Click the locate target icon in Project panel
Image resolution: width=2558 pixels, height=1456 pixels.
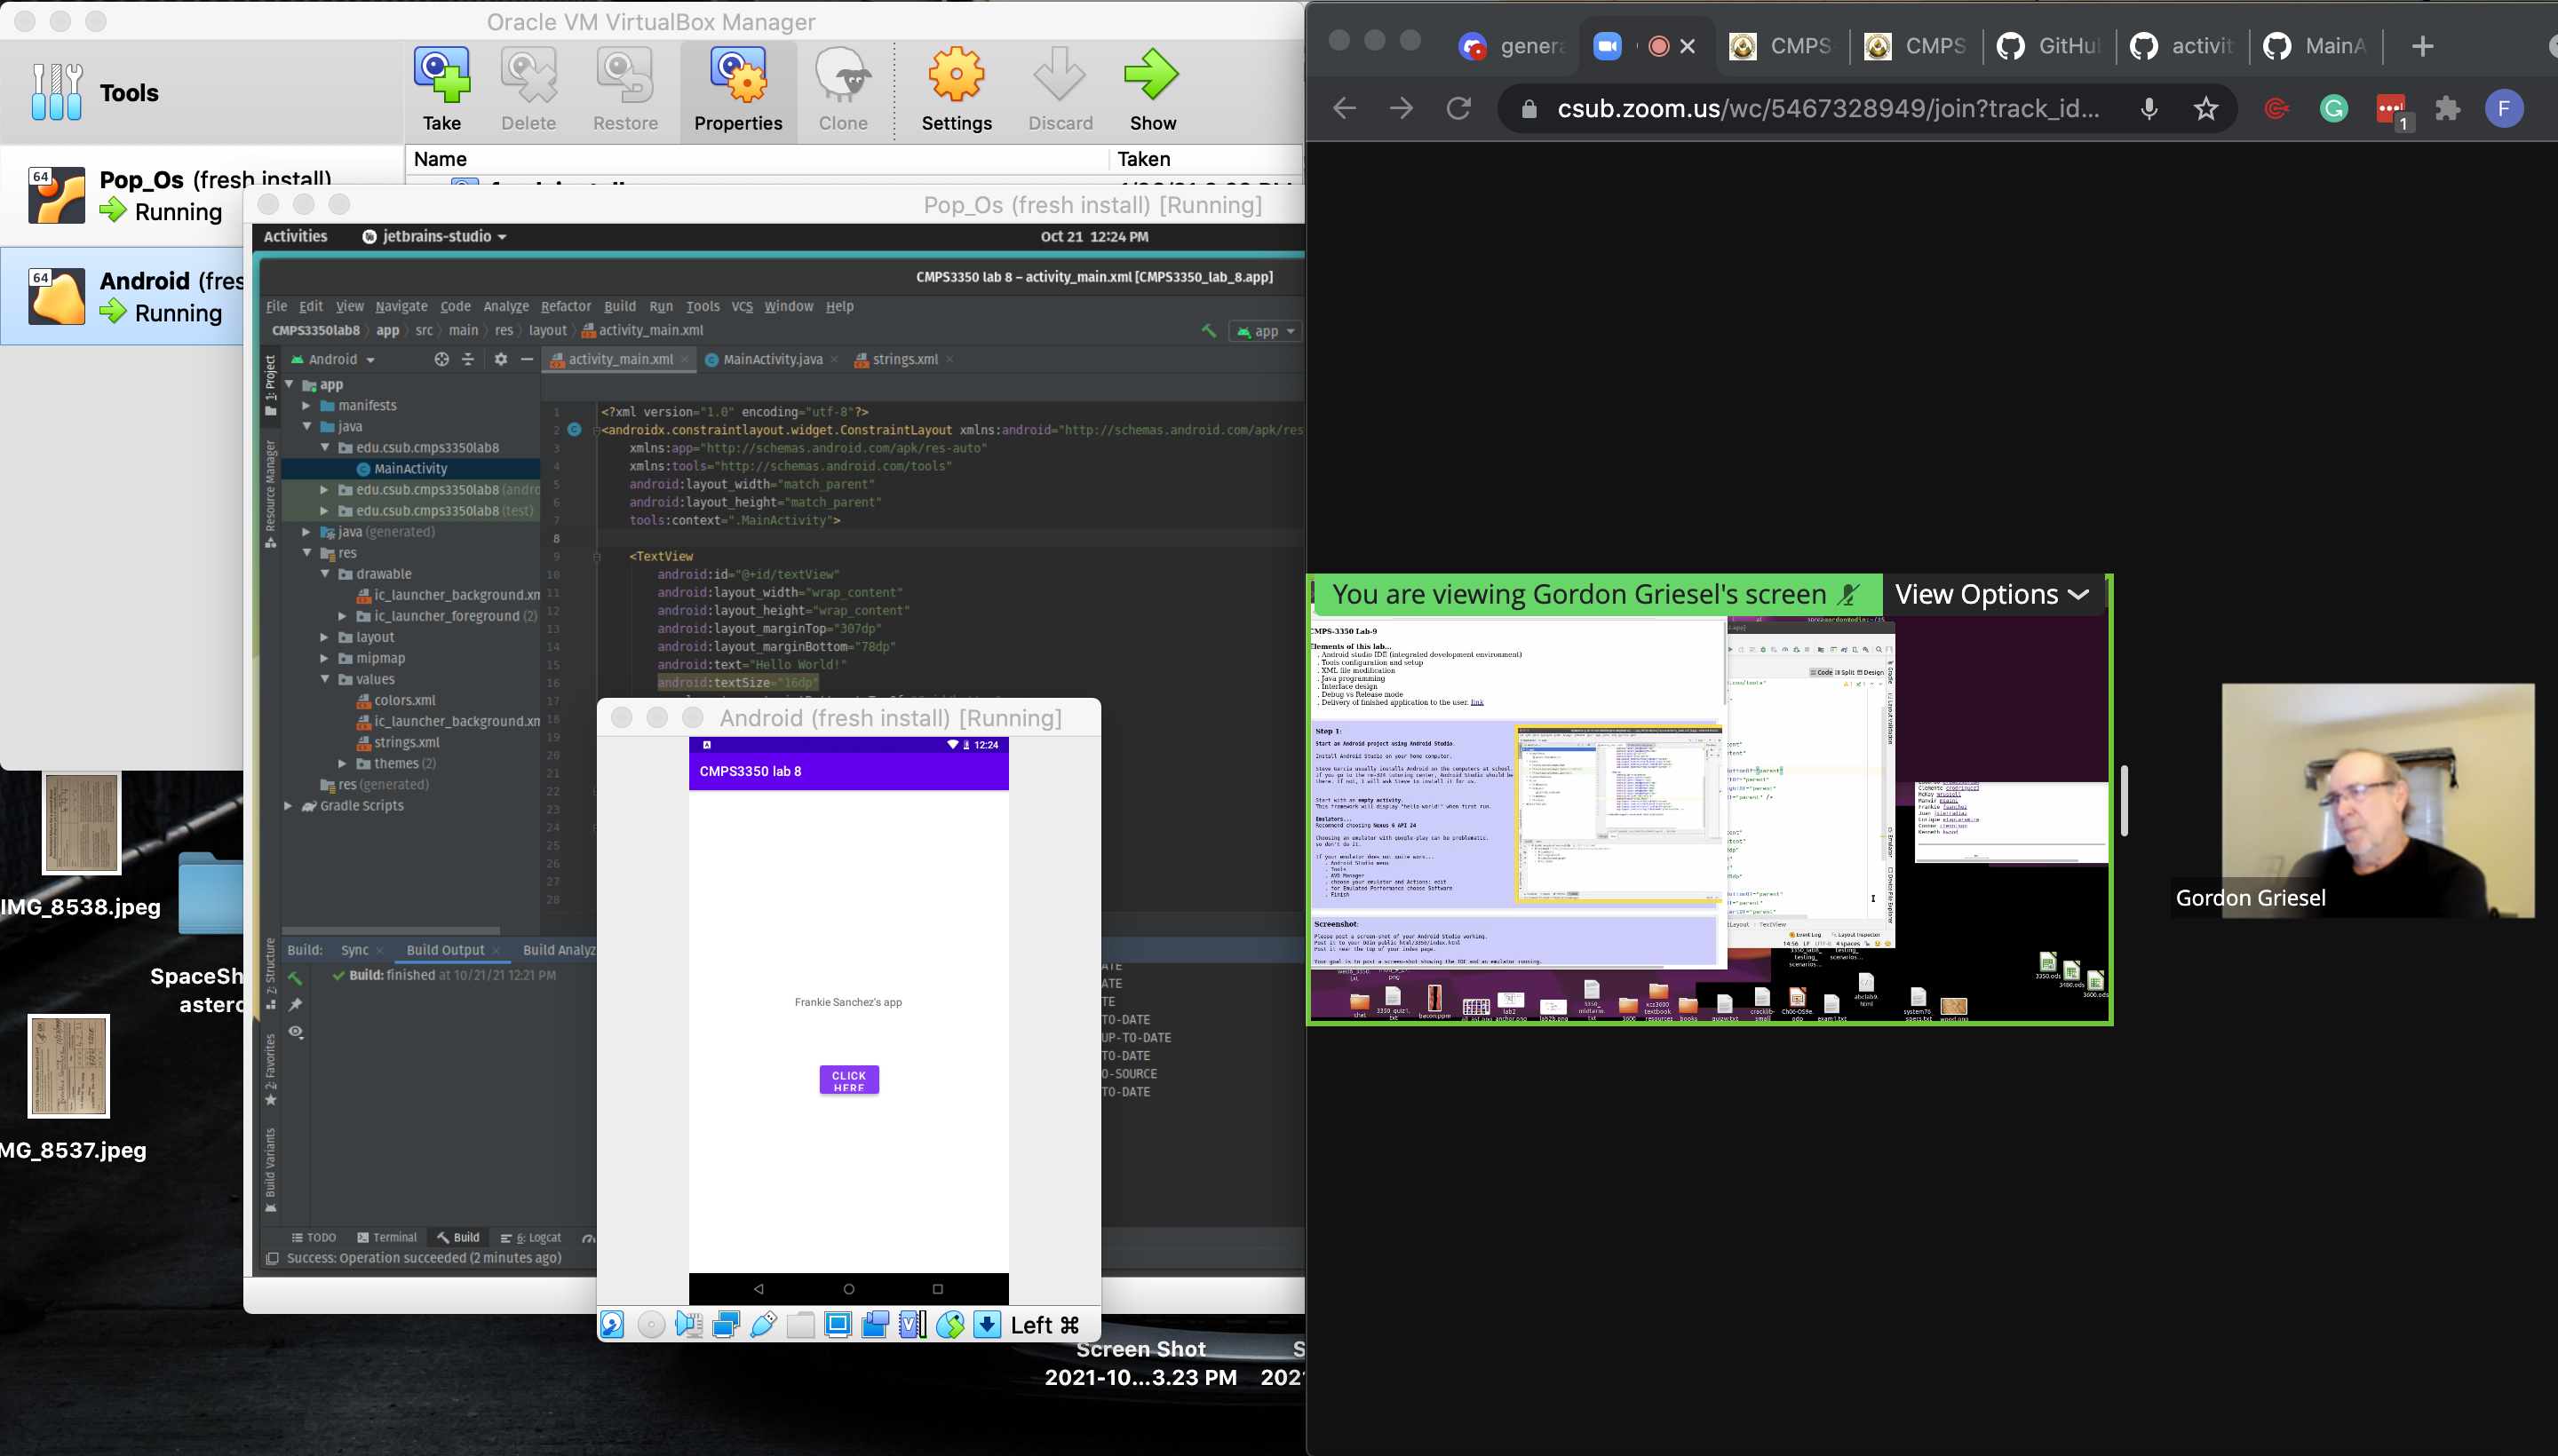coord(441,359)
